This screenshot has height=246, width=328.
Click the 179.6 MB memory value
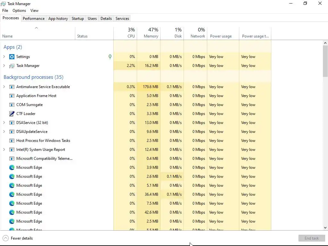(151, 87)
